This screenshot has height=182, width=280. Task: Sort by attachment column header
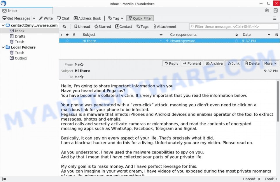click(x=74, y=35)
